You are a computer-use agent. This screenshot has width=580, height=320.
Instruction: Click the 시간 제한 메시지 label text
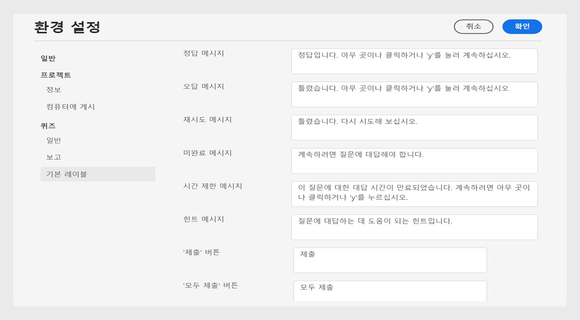(x=212, y=186)
